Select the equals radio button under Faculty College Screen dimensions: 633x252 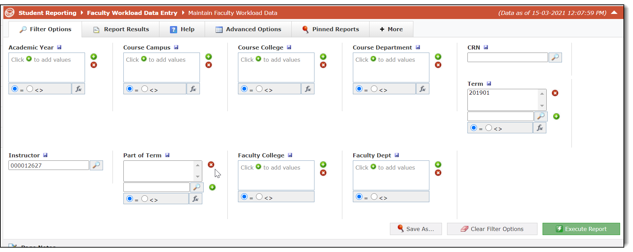tap(244, 196)
